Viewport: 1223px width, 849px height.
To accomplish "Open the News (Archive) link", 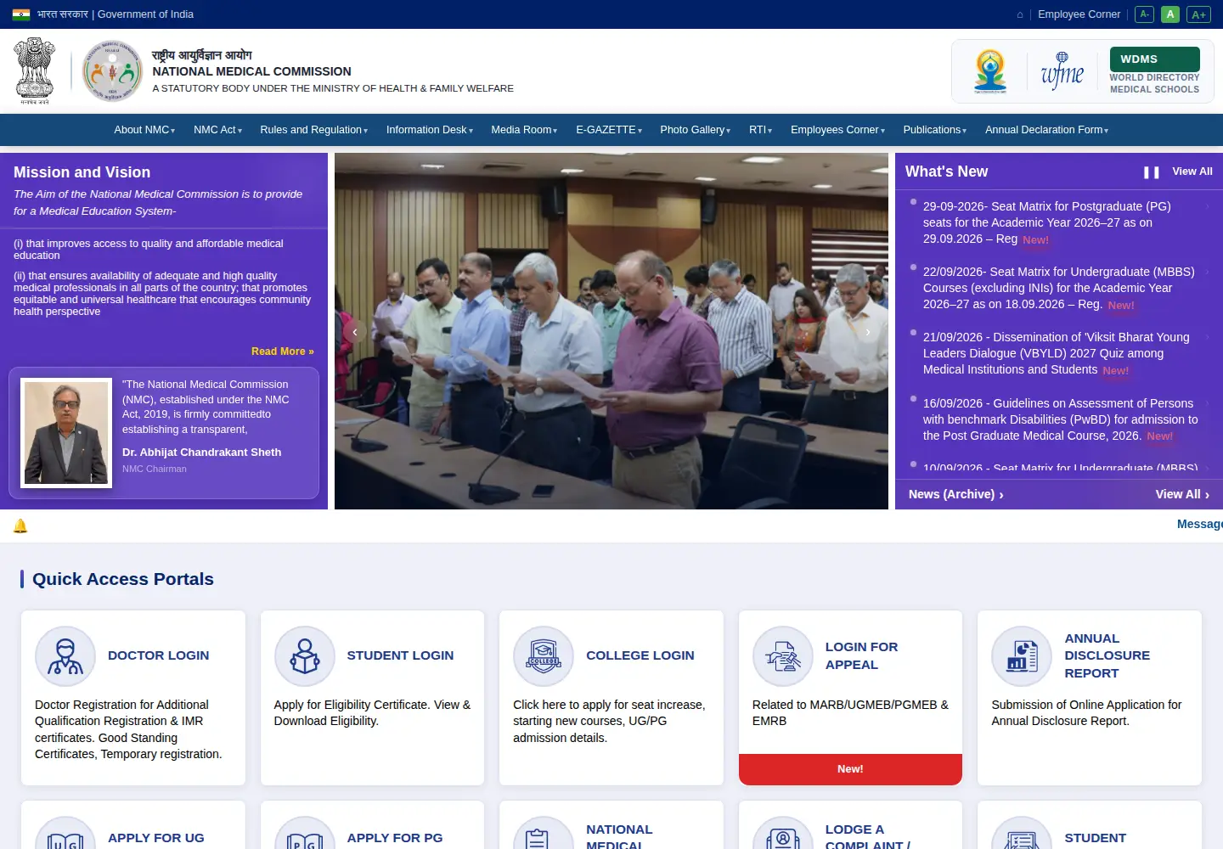I will click(x=956, y=494).
